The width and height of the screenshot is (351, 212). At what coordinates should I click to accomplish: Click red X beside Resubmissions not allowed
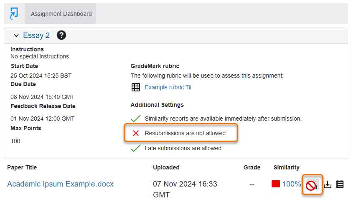(136, 133)
